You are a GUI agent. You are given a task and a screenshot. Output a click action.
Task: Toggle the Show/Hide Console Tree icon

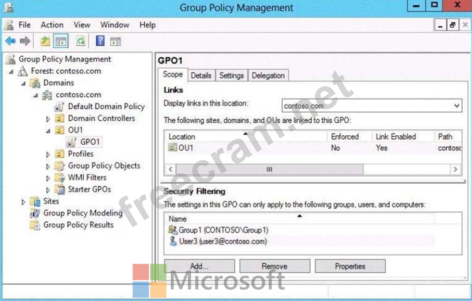pos(61,41)
